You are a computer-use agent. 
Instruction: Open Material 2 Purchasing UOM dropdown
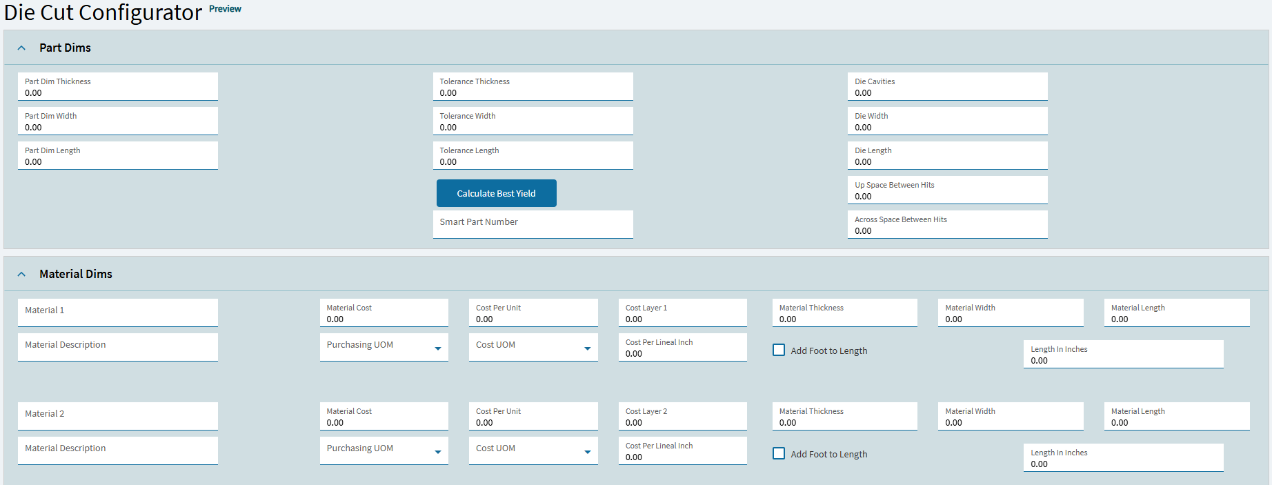[384, 451]
